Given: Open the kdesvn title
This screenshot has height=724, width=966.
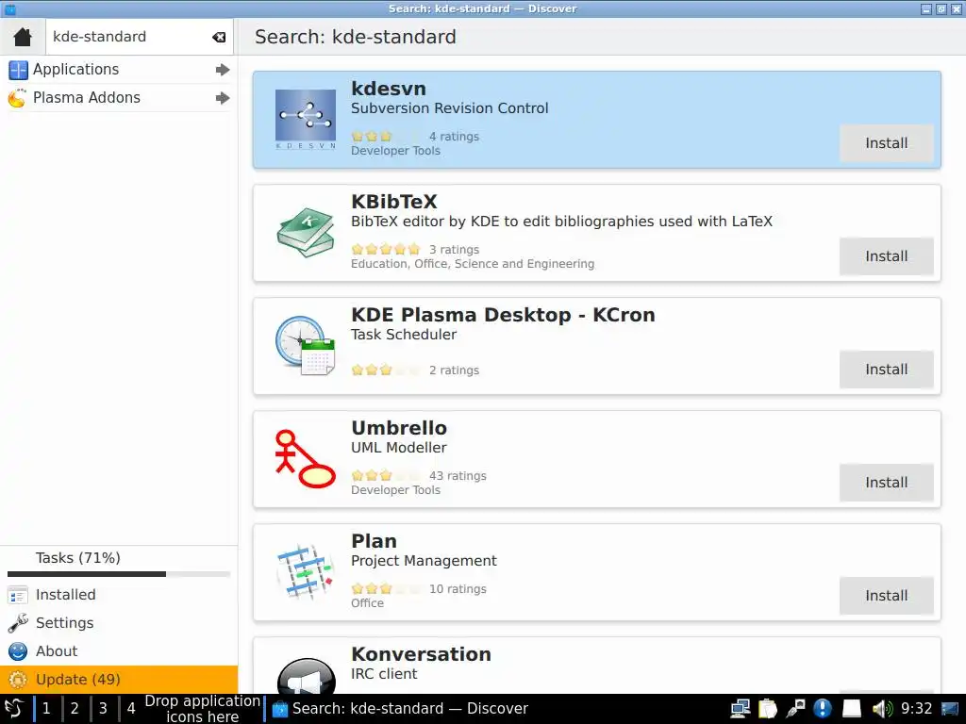Looking at the screenshot, I should [x=389, y=89].
